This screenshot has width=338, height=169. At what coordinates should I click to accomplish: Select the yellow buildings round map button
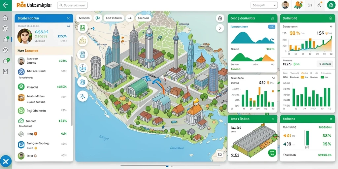click(83, 41)
